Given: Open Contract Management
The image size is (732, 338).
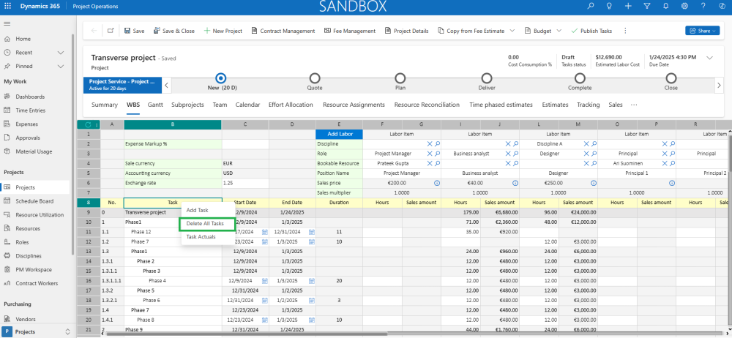Looking at the screenshot, I should click(x=283, y=31).
